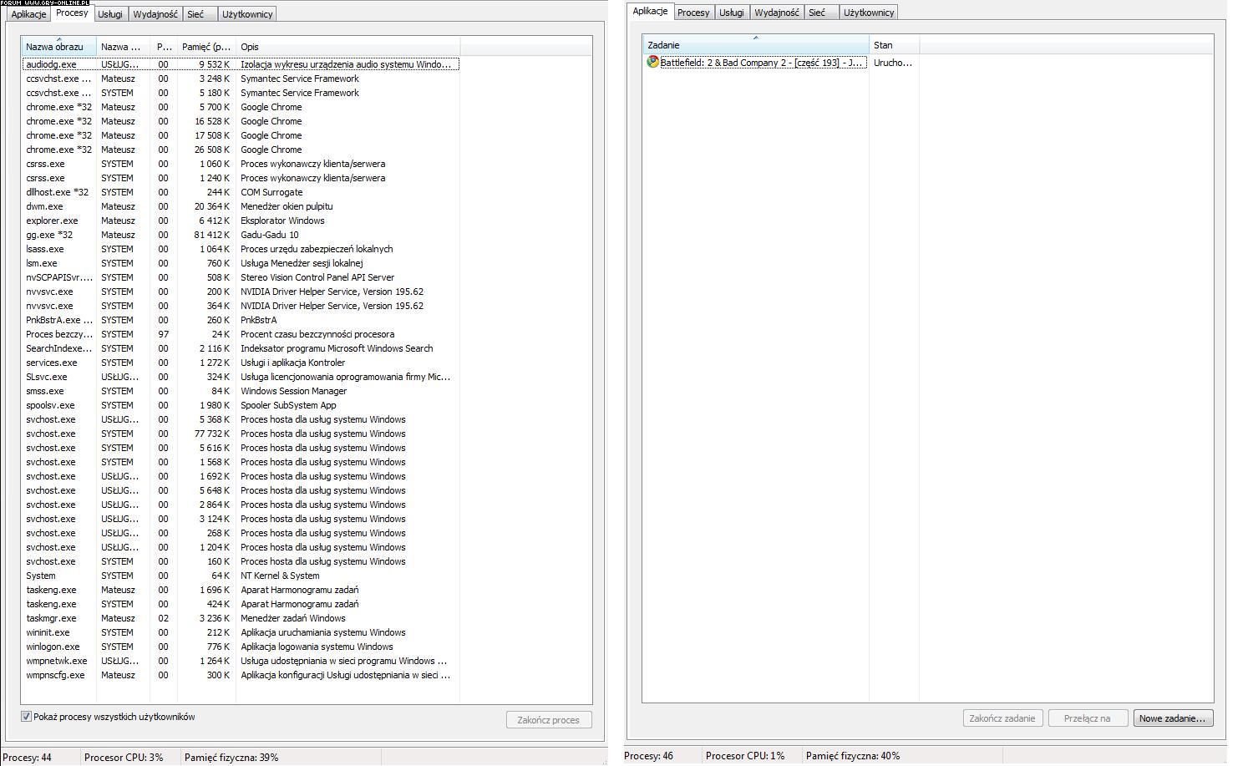Image resolution: width=1253 pixels, height=766 pixels.
Task: Sort by 'Nazwa obrazu' column header
Action: pos(58,47)
